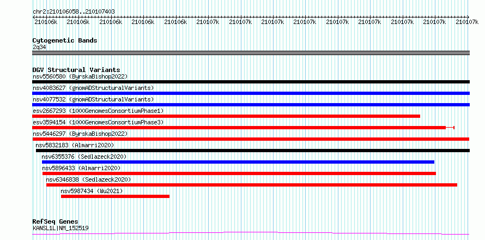Screen dimensions: 485x240
Task: Open variant label nsv4077532 (gnomADStructuralVariants)
Action: [x=93, y=99]
